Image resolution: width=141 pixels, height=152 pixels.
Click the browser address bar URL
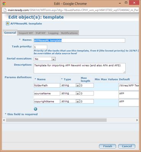click(x=73, y=10)
